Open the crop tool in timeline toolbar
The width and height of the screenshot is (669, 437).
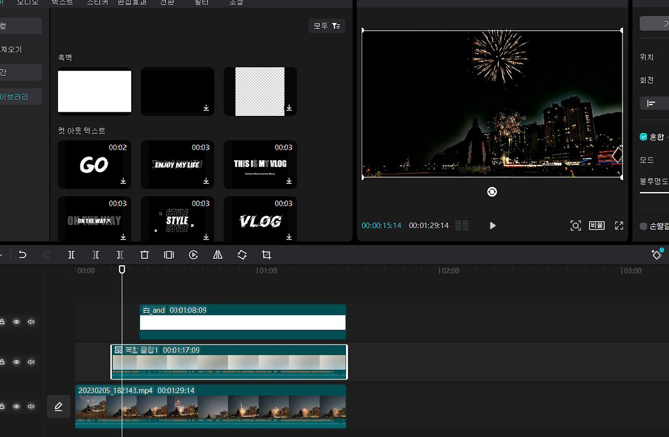pyautogui.click(x=267, y=255)
